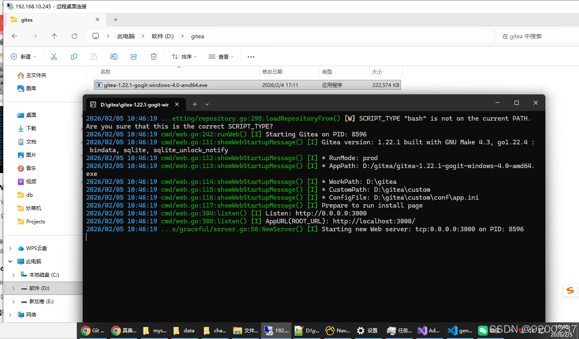Refresh the gitea folder view
The height and width of the screenshot is (339, 579).
[x=74, y=36]
